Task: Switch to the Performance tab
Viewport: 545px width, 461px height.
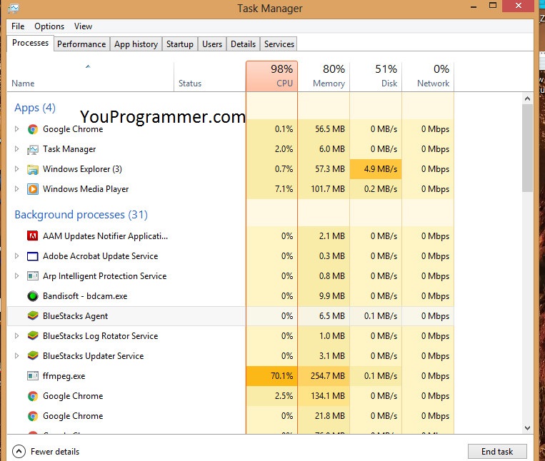Action: (x=81, y=44)
